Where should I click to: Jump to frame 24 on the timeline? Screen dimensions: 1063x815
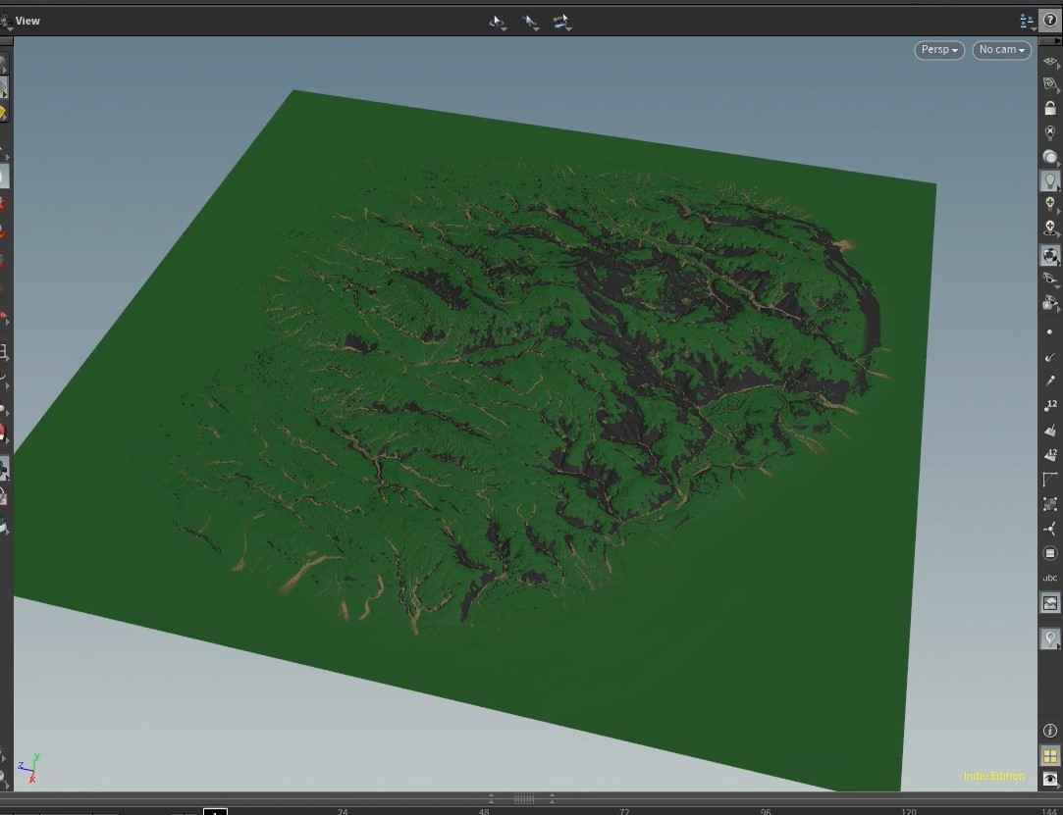(343, 810)
